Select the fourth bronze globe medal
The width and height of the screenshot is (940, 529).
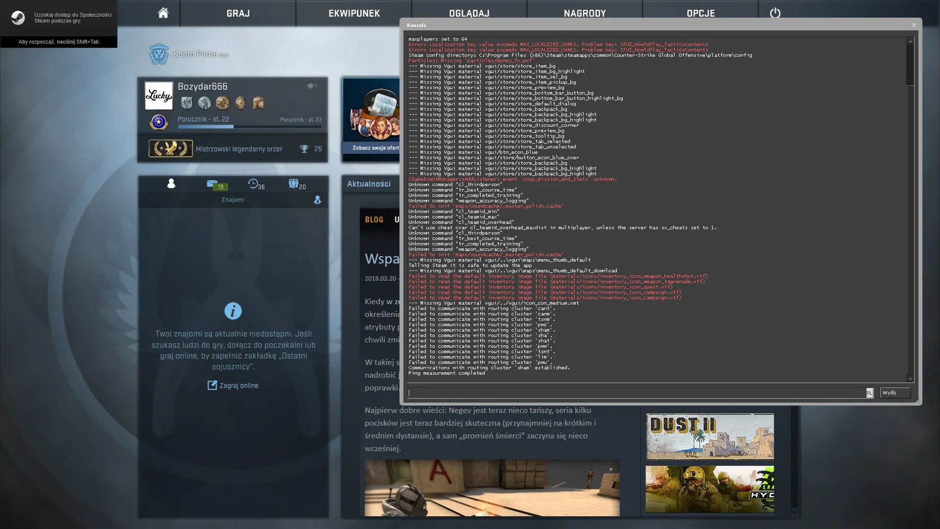(240, 103)
